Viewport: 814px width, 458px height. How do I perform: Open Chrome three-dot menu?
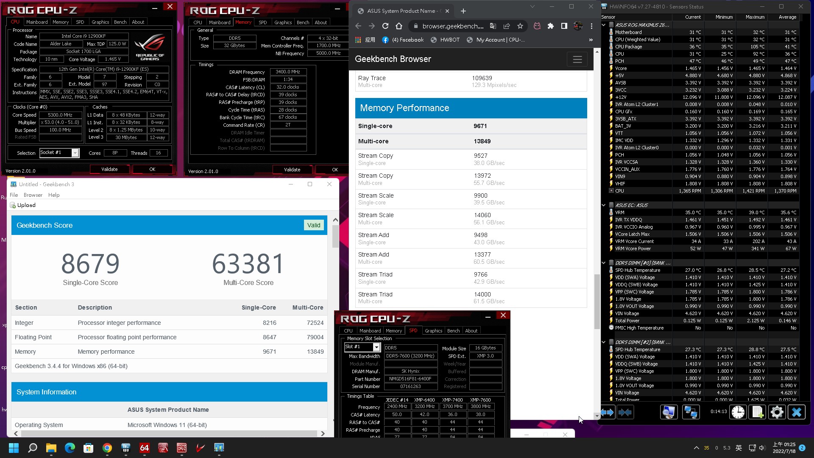point(591,26)
